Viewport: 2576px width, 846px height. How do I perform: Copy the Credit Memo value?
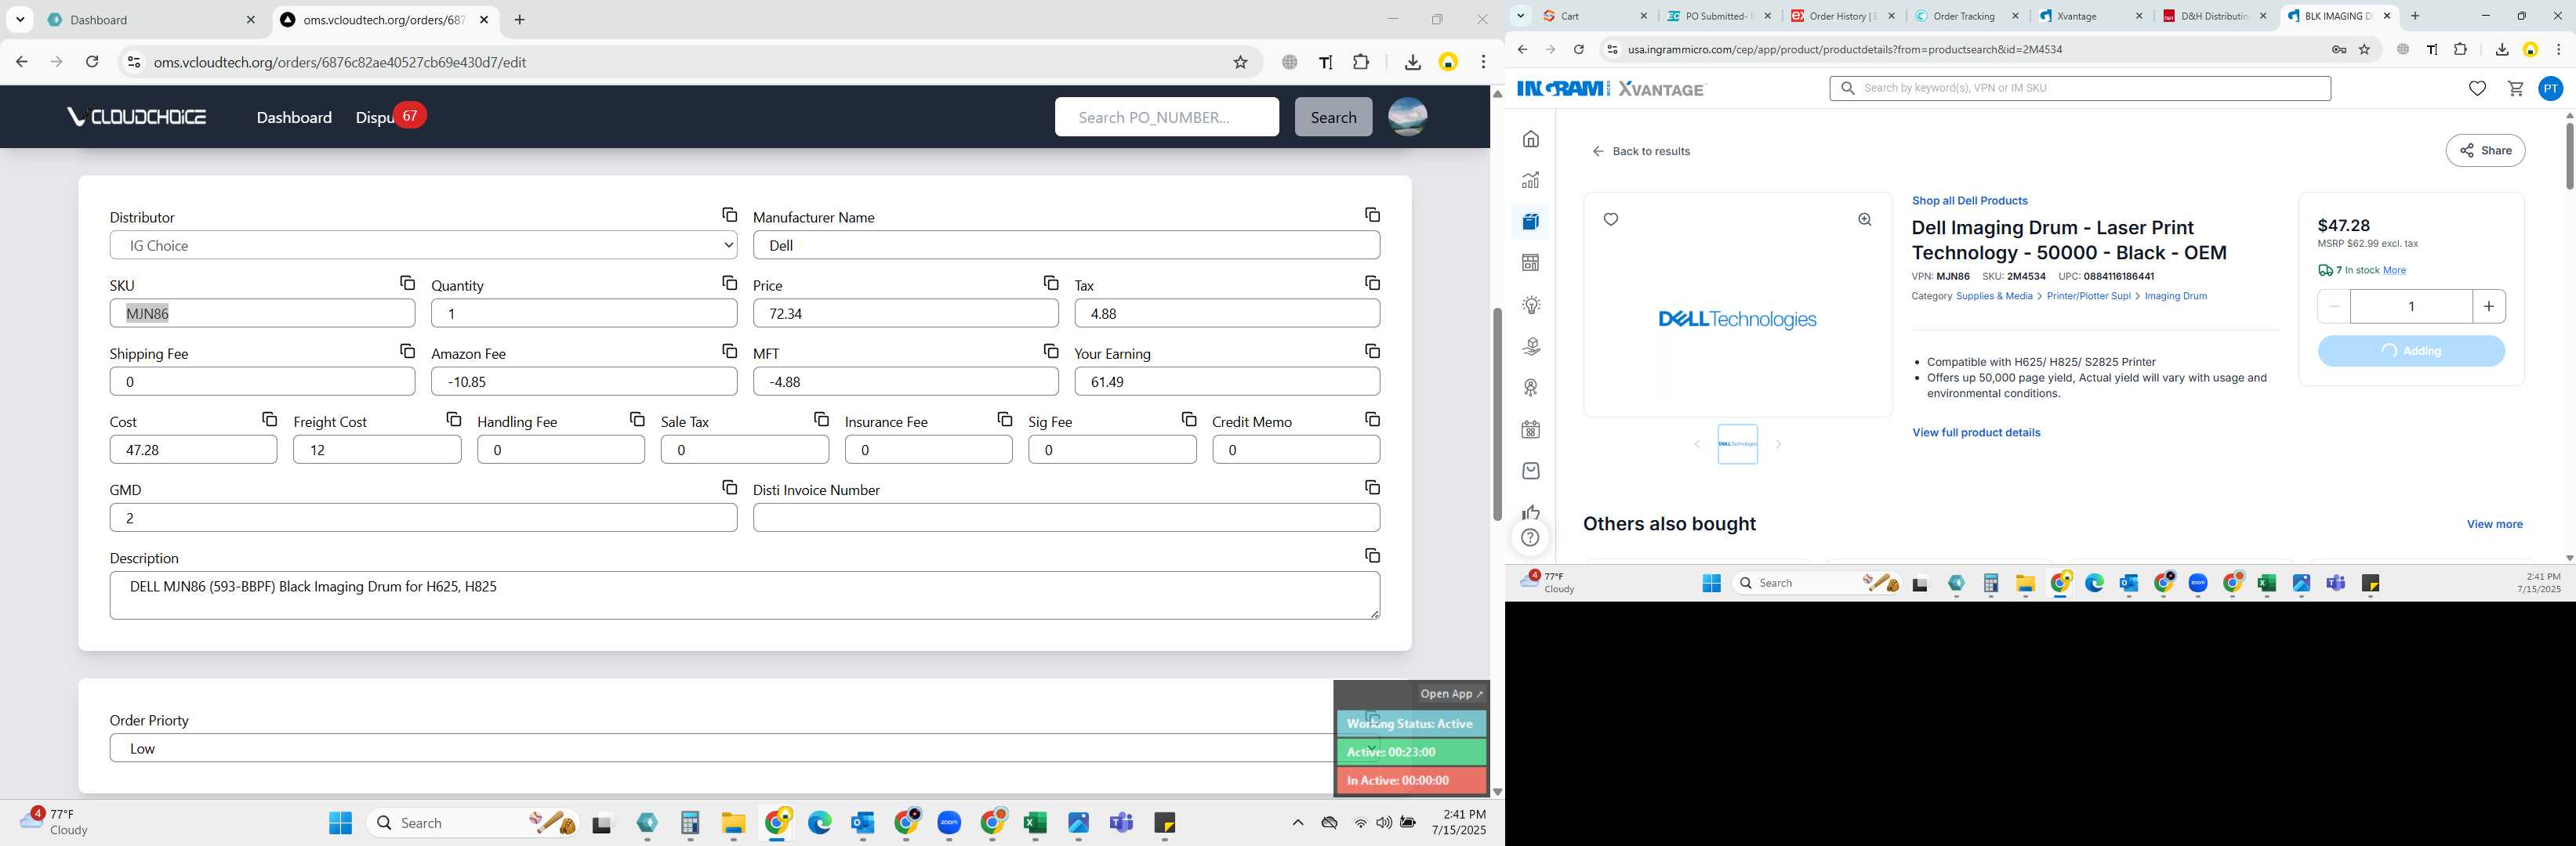tap(1372, 418)
